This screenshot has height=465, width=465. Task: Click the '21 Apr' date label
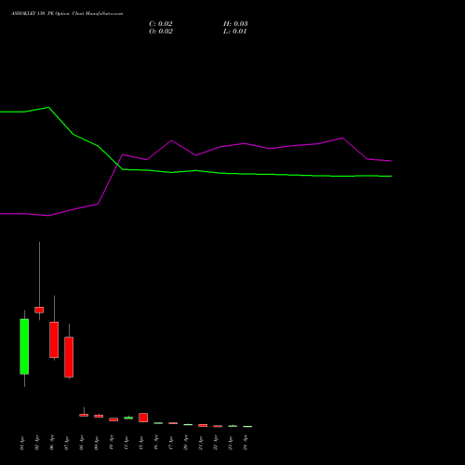(x=201, y=443)
